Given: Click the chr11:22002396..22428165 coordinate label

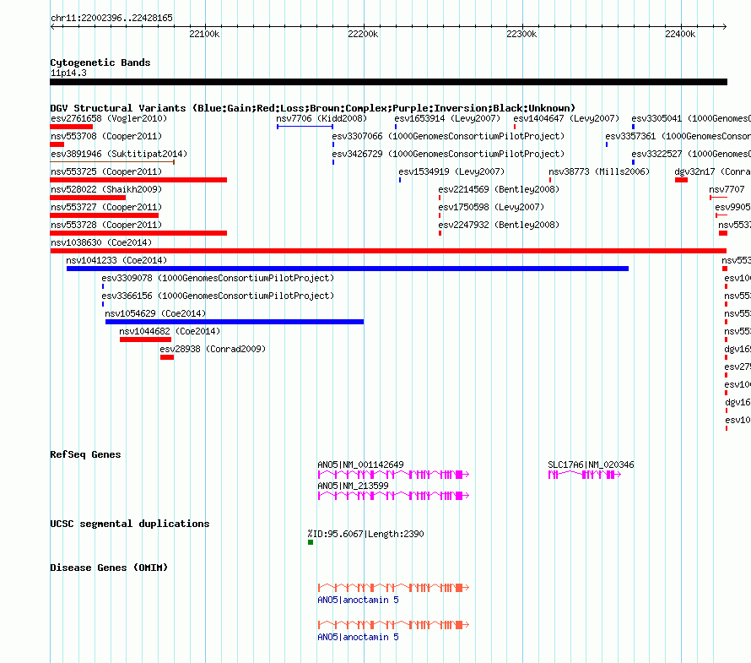Looking at the screenshot, I should pyautogui.click(x=111, y=18).
